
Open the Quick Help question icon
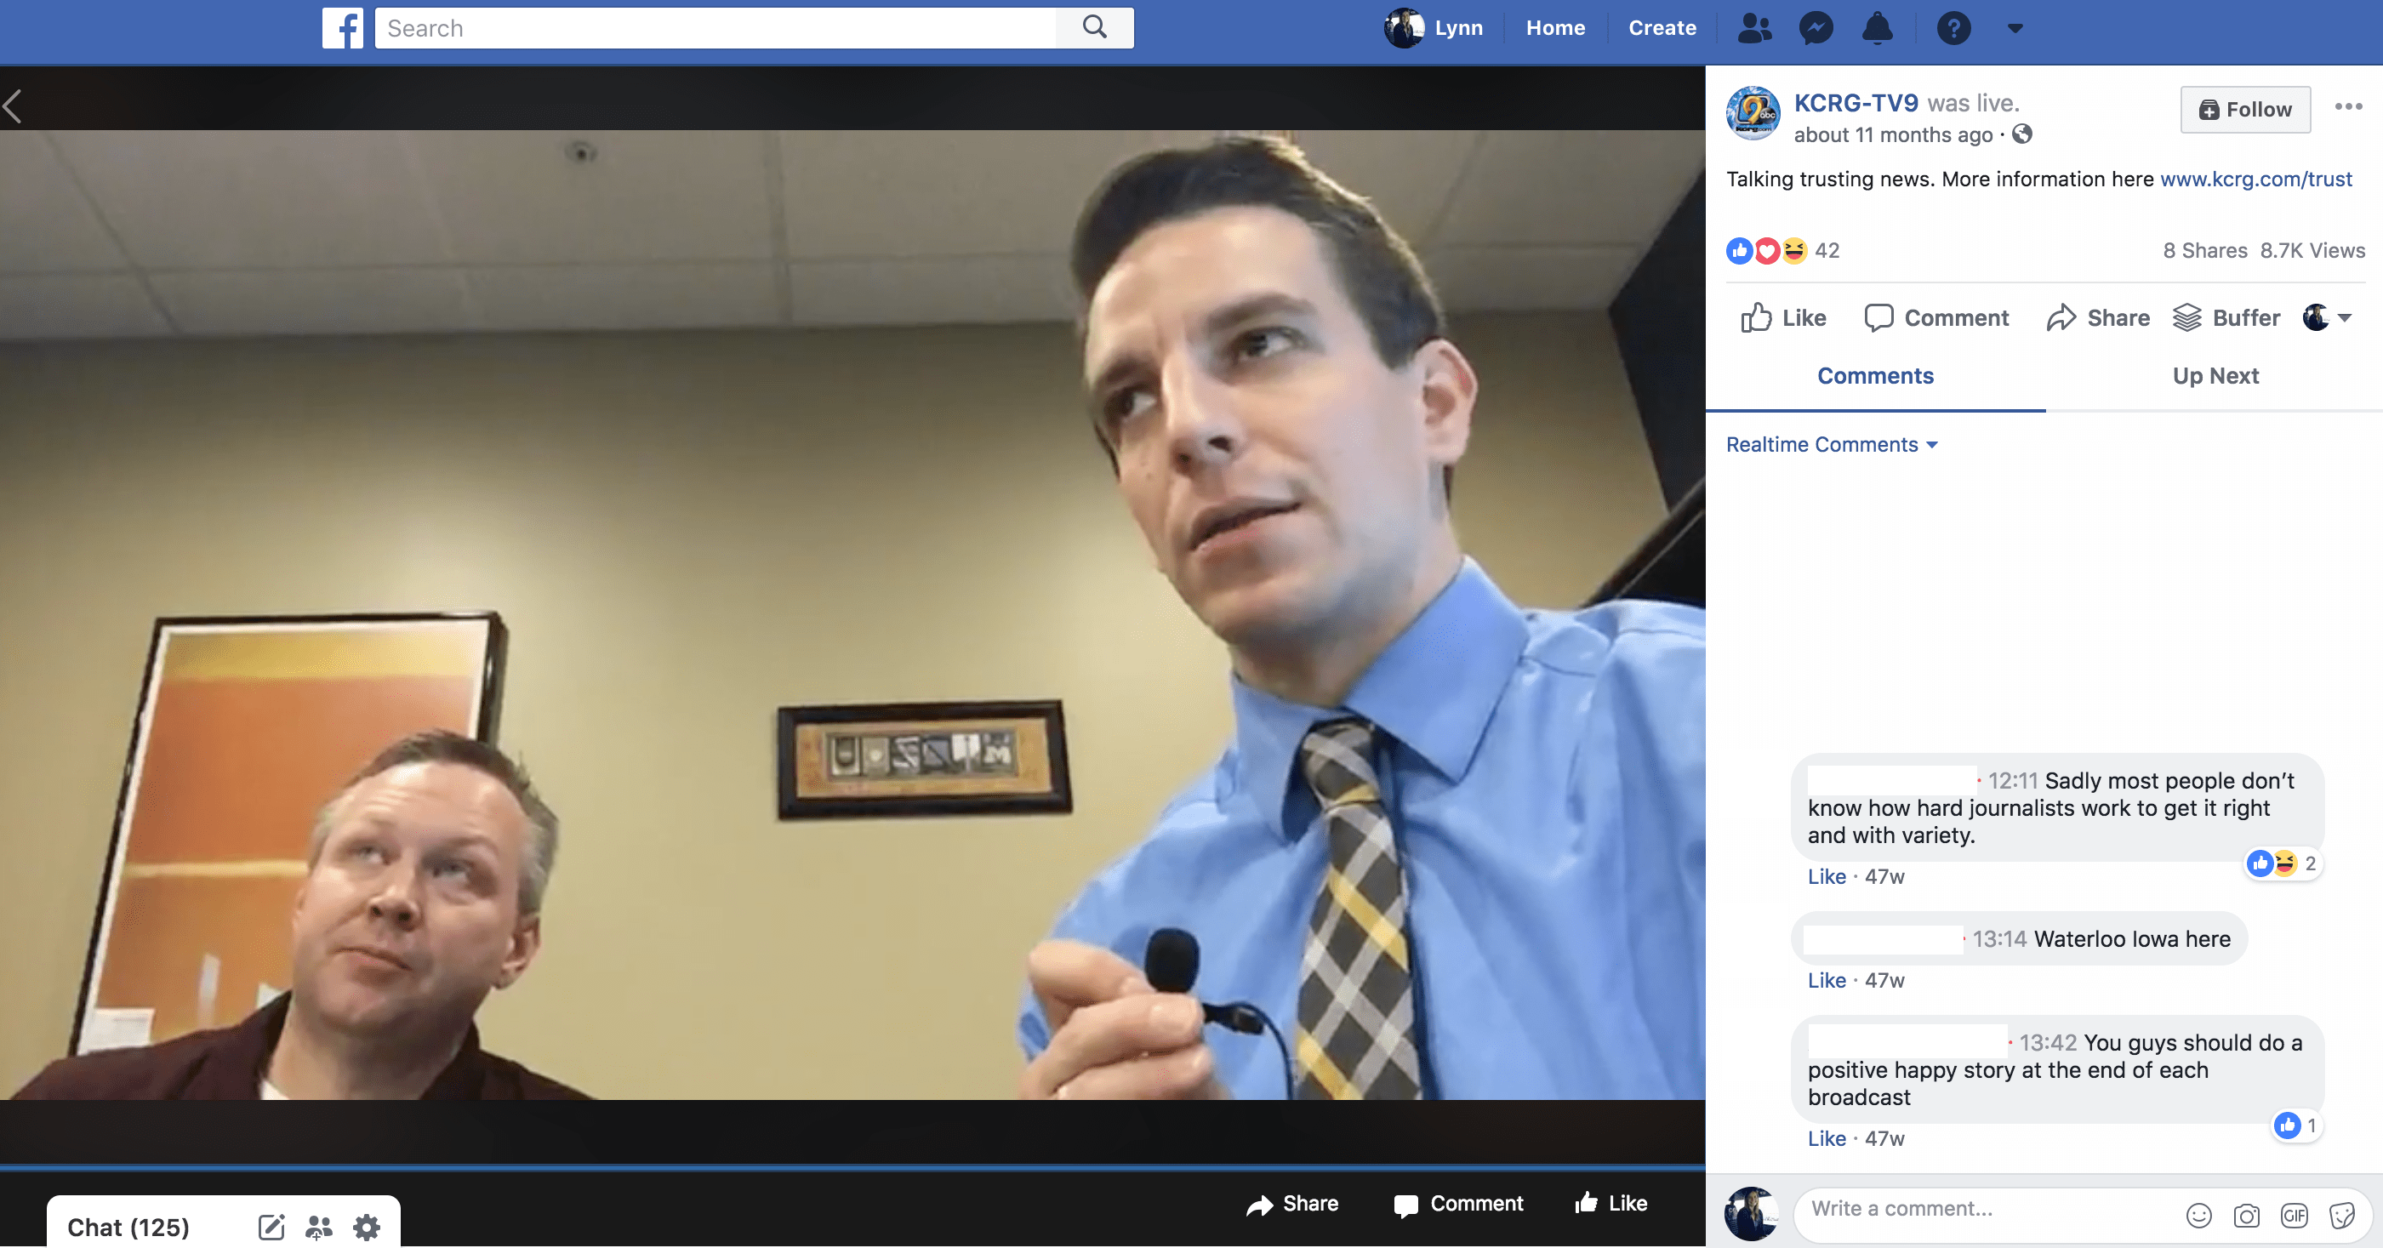tap(1953, 28)
